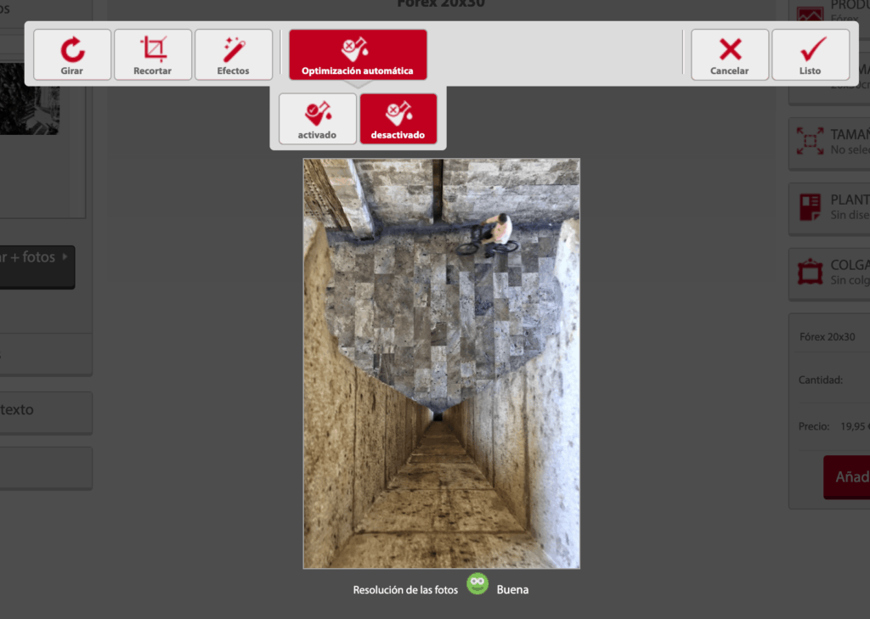This screenshot has width=870, height=619.
Task: Open the Efectos magic wand tool
Action: point(234,55)
